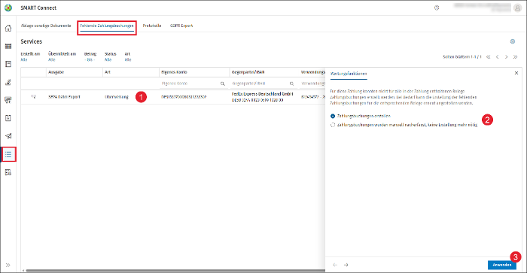Switch to Fehlende Zahlungsbuchungen tab

[x=107, y=26]
